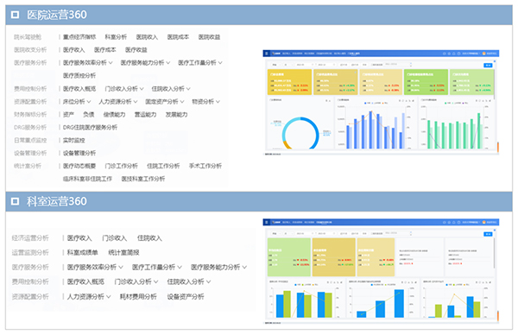This screenshot has width=518, height=335.
Task: Open the 手术工作分析 link
Action: (x=205, y=166)
